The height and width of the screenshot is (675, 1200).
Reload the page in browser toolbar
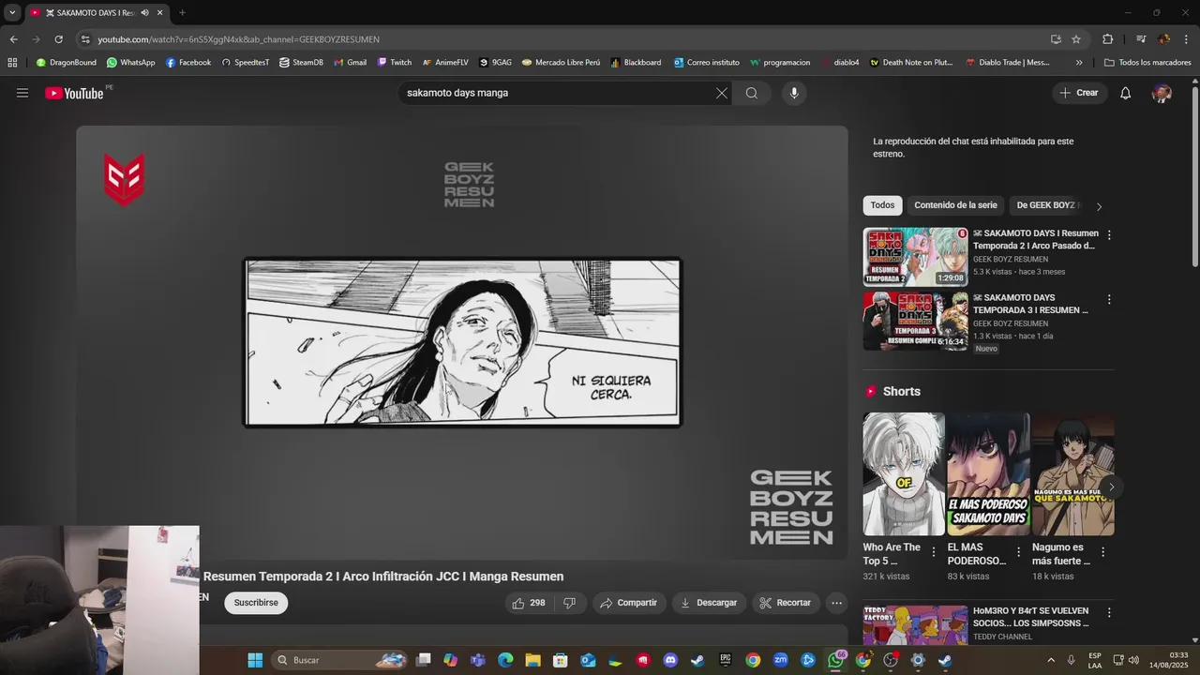[58, 39]
